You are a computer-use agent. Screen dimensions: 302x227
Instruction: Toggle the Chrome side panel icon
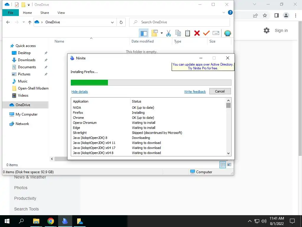(x=277, y=15)
